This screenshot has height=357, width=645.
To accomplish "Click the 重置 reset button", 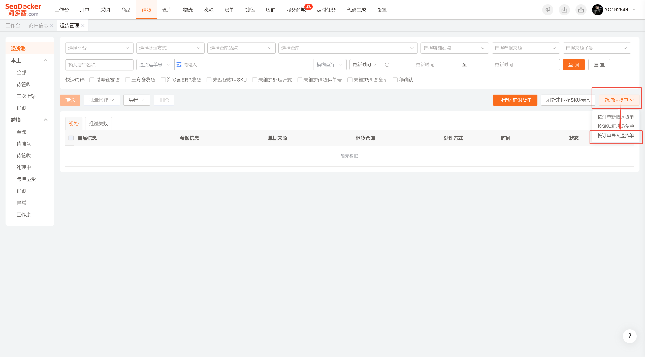I will (599, 65).
